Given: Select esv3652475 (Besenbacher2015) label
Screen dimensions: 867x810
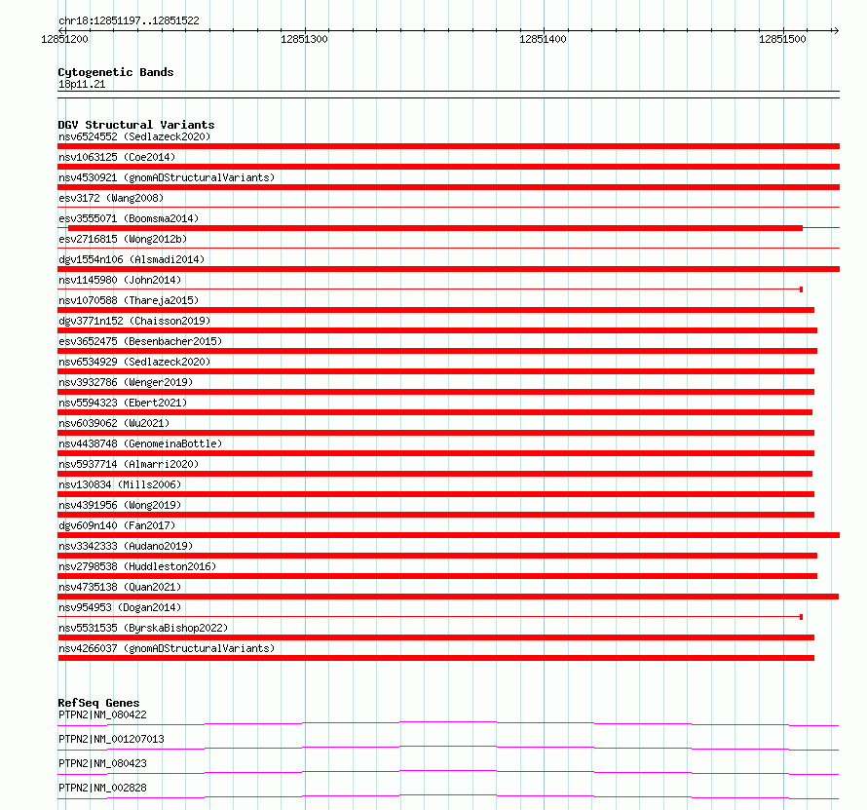Looking at the screenshot, I should point(140,341).
